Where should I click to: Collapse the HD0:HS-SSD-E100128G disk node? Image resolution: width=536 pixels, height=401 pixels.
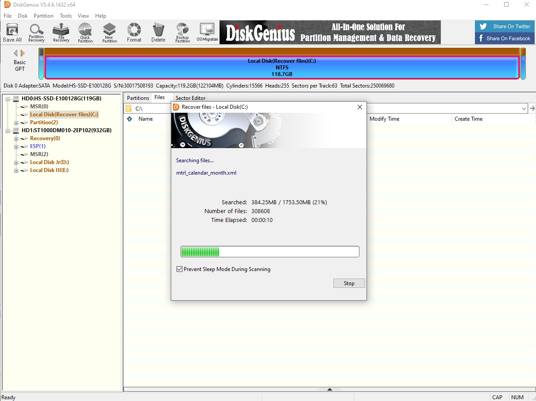pos(8,99)
